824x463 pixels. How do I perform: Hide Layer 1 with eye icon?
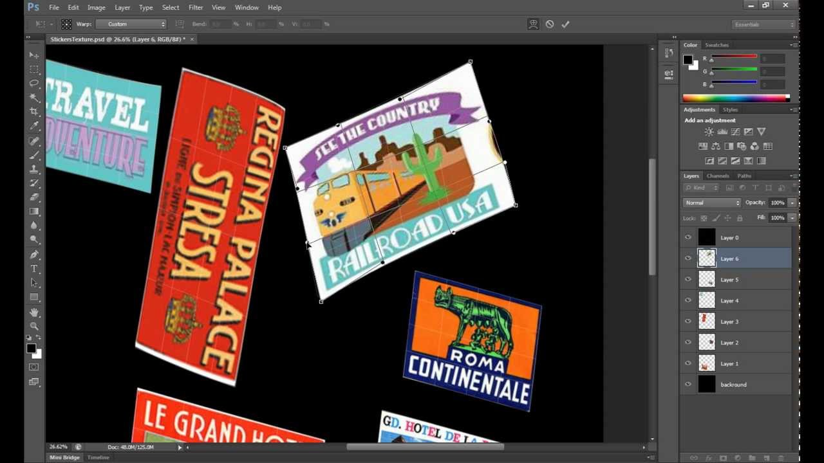coord(688,363)
